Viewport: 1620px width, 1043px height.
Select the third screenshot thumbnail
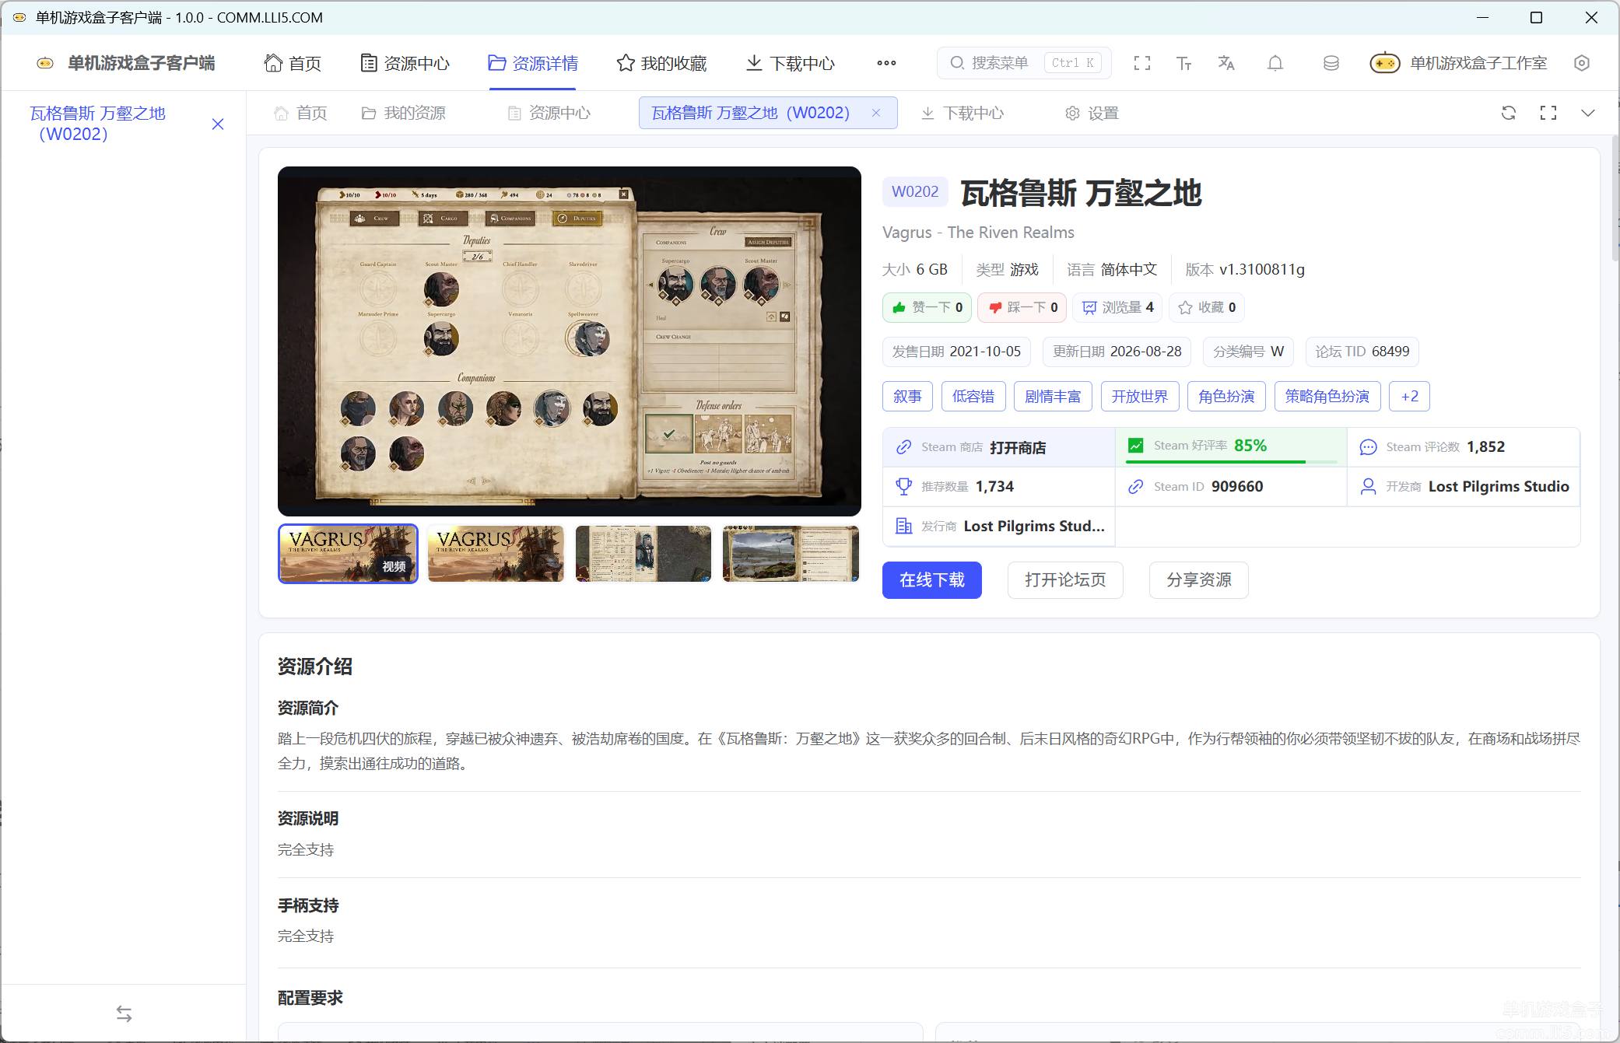pos(643,553)
